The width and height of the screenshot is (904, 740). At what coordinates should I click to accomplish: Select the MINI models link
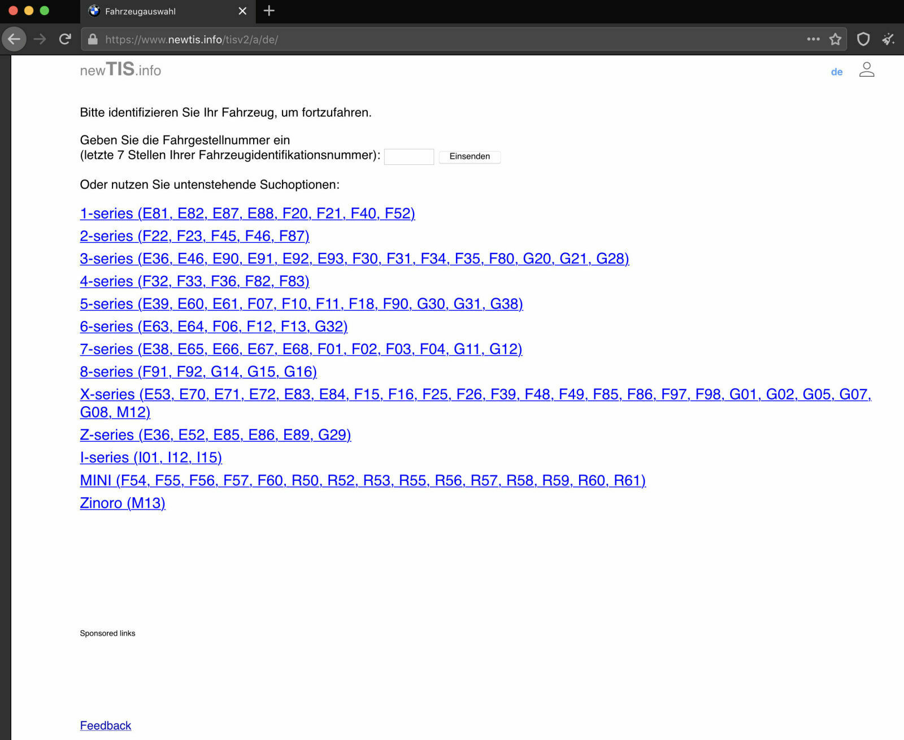362,480
